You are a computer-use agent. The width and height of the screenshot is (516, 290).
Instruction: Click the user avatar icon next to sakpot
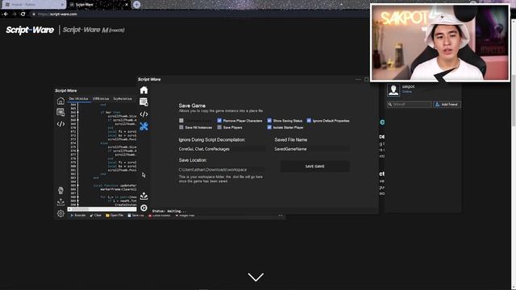point(393,89)
